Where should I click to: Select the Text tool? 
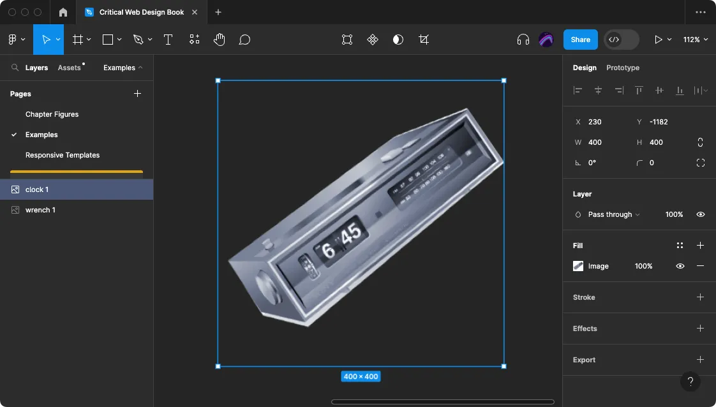click(x=168, y=40)
